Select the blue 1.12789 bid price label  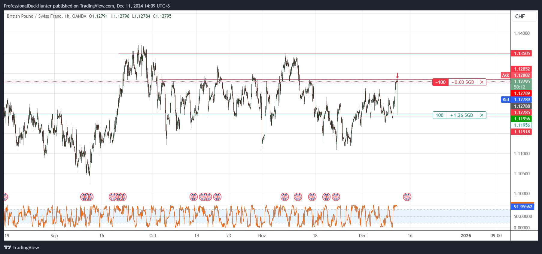tap(521, 100)
